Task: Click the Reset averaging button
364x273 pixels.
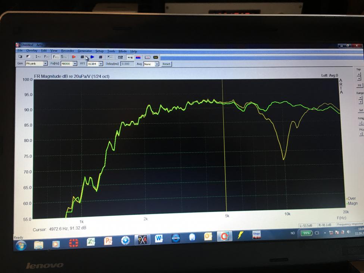Action: (167, 64)
